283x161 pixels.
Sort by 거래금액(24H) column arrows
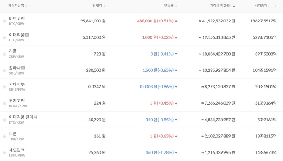pyautogui.click(x=234, y=6)
